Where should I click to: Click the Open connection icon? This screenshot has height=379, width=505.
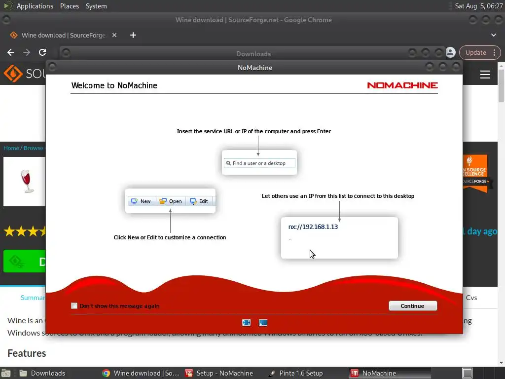171,201
